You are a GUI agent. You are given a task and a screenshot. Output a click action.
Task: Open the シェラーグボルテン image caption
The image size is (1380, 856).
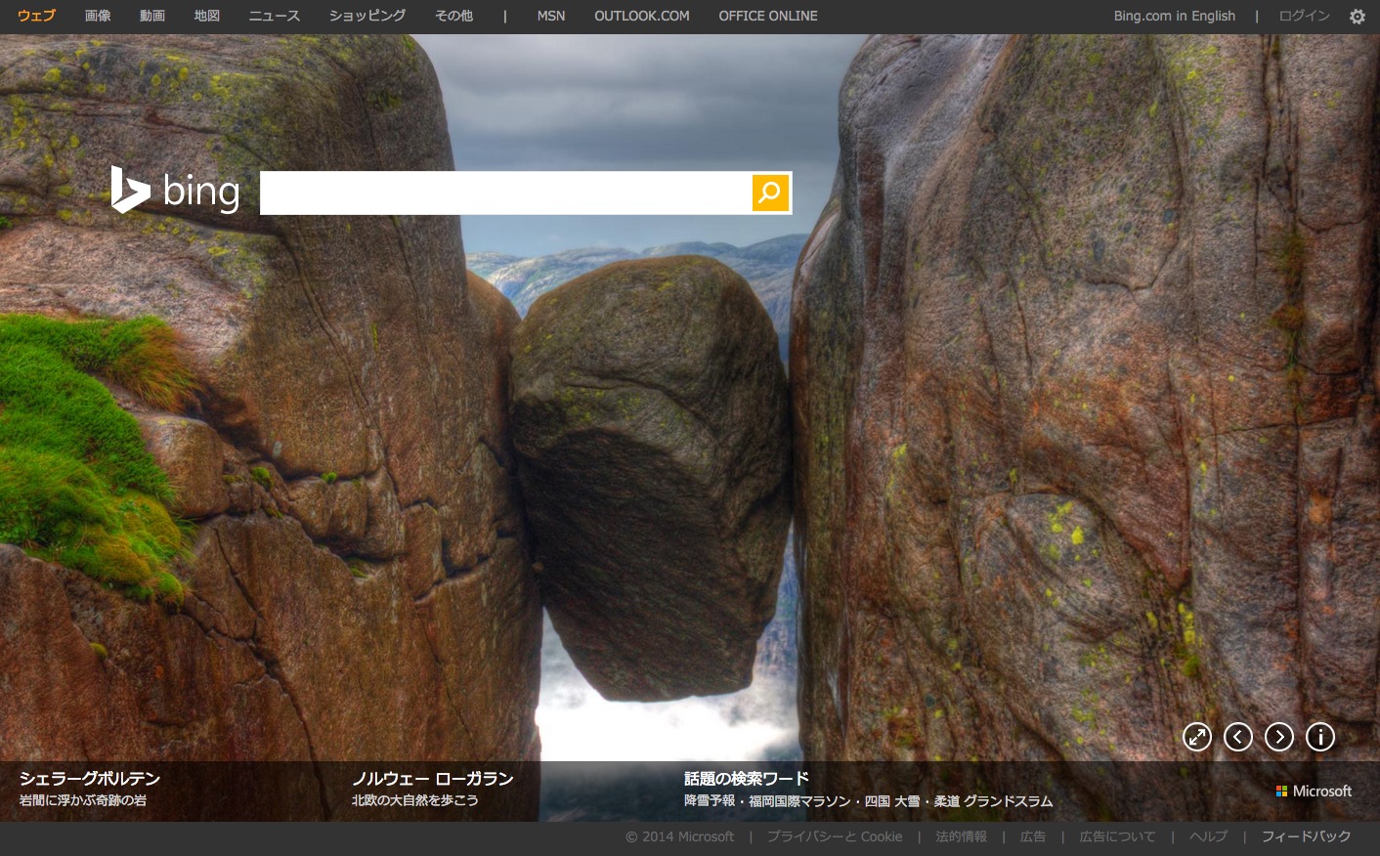coord(89,779)
